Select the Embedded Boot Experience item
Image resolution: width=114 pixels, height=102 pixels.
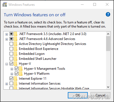[x=39, y=49]
